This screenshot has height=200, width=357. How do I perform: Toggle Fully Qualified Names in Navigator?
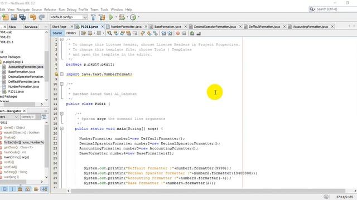[36, 189]
